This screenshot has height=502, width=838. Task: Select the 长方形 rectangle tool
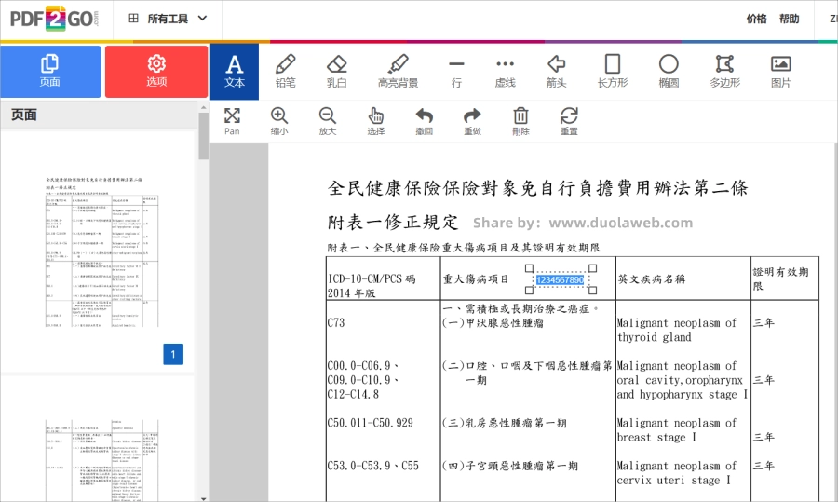click(x=613, y=72)
